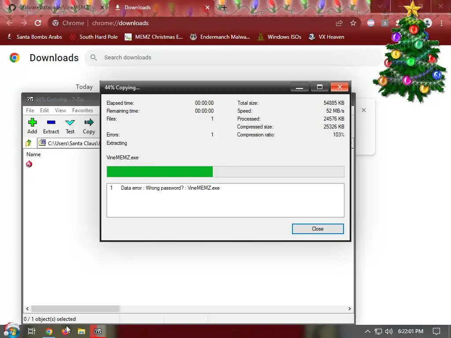Maximize the 44% Copying dialog
The width and height of the screenshot is (451, 338).
pos(320,87)
